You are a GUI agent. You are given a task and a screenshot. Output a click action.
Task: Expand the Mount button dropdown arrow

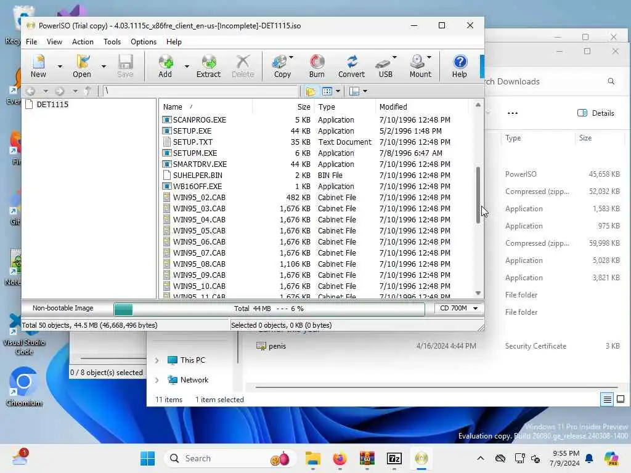[429, 57]
